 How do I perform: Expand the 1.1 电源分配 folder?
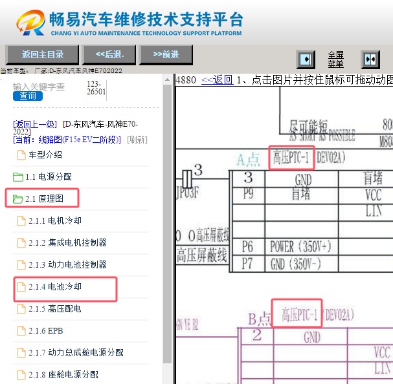[x=49, y=176]
